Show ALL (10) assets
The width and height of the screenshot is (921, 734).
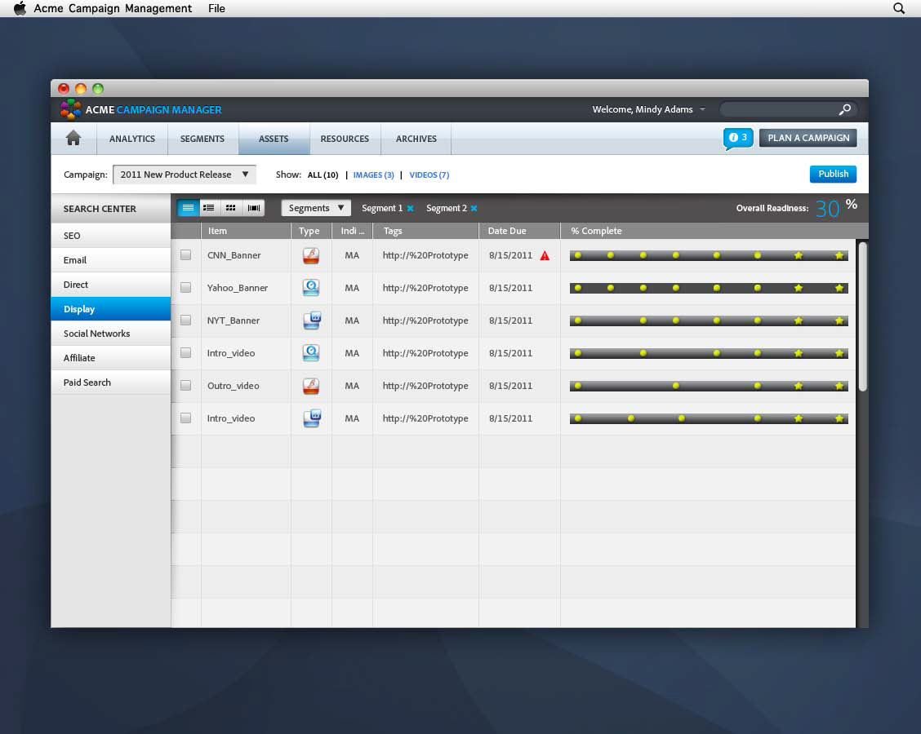(323, 175)
